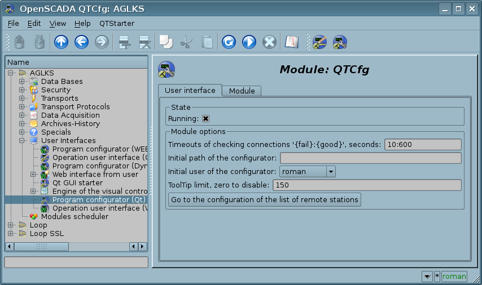Select Program configurator (Dyn) tree item
The image size is (482, 285).
(x=99, y=166)
